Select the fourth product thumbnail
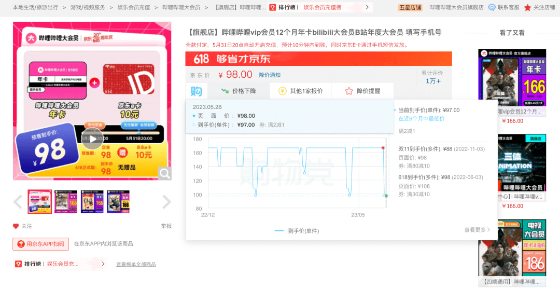Screen dimensions: 560x288 [x=118, y=201]
